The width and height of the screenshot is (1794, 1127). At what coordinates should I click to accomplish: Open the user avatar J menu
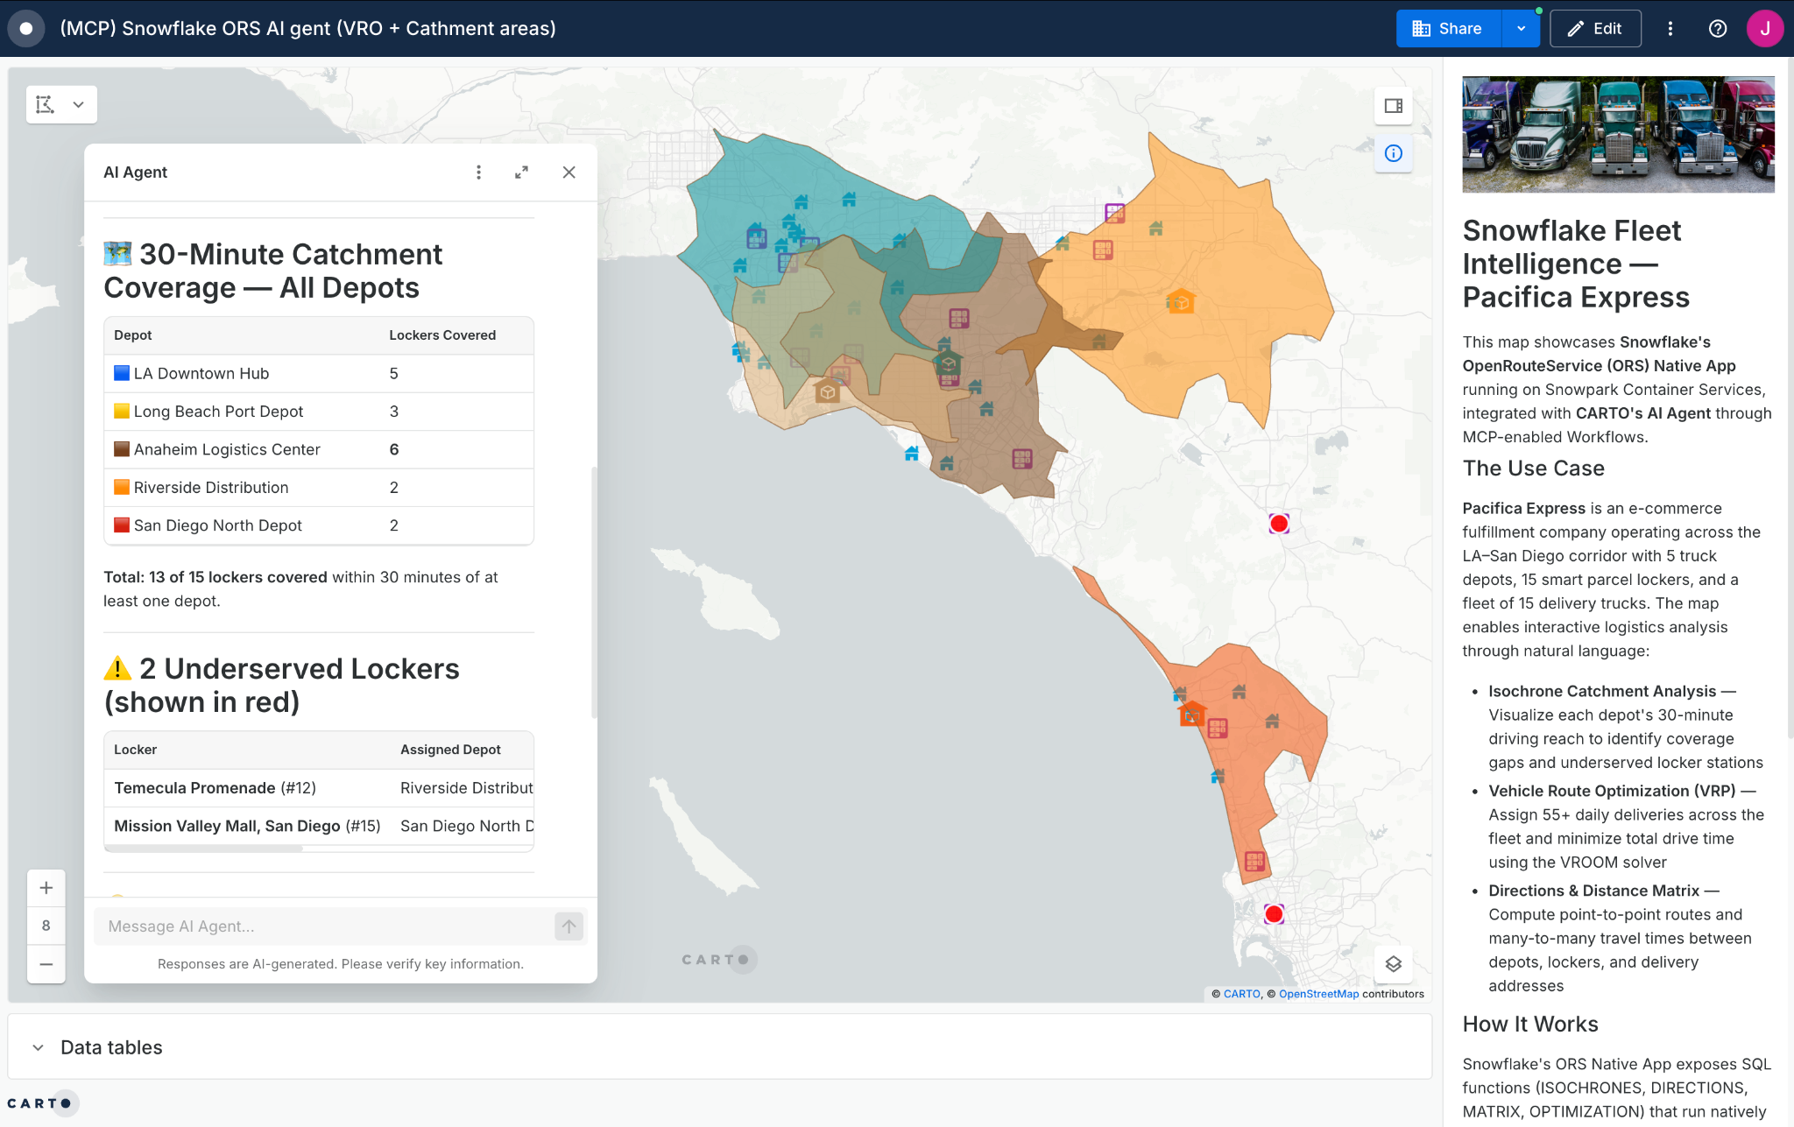1765,29
